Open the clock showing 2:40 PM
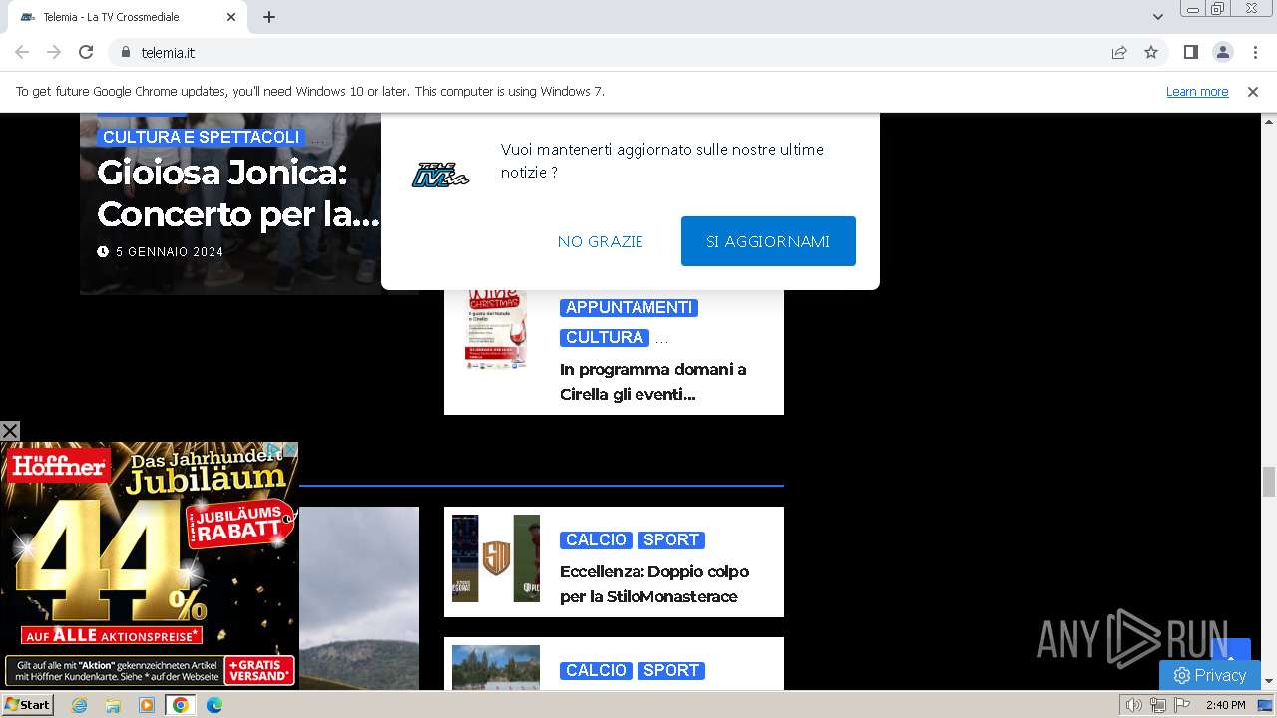Image resolution: width=1277 pixels, height=718 pixels. (x=1225, y=705)
